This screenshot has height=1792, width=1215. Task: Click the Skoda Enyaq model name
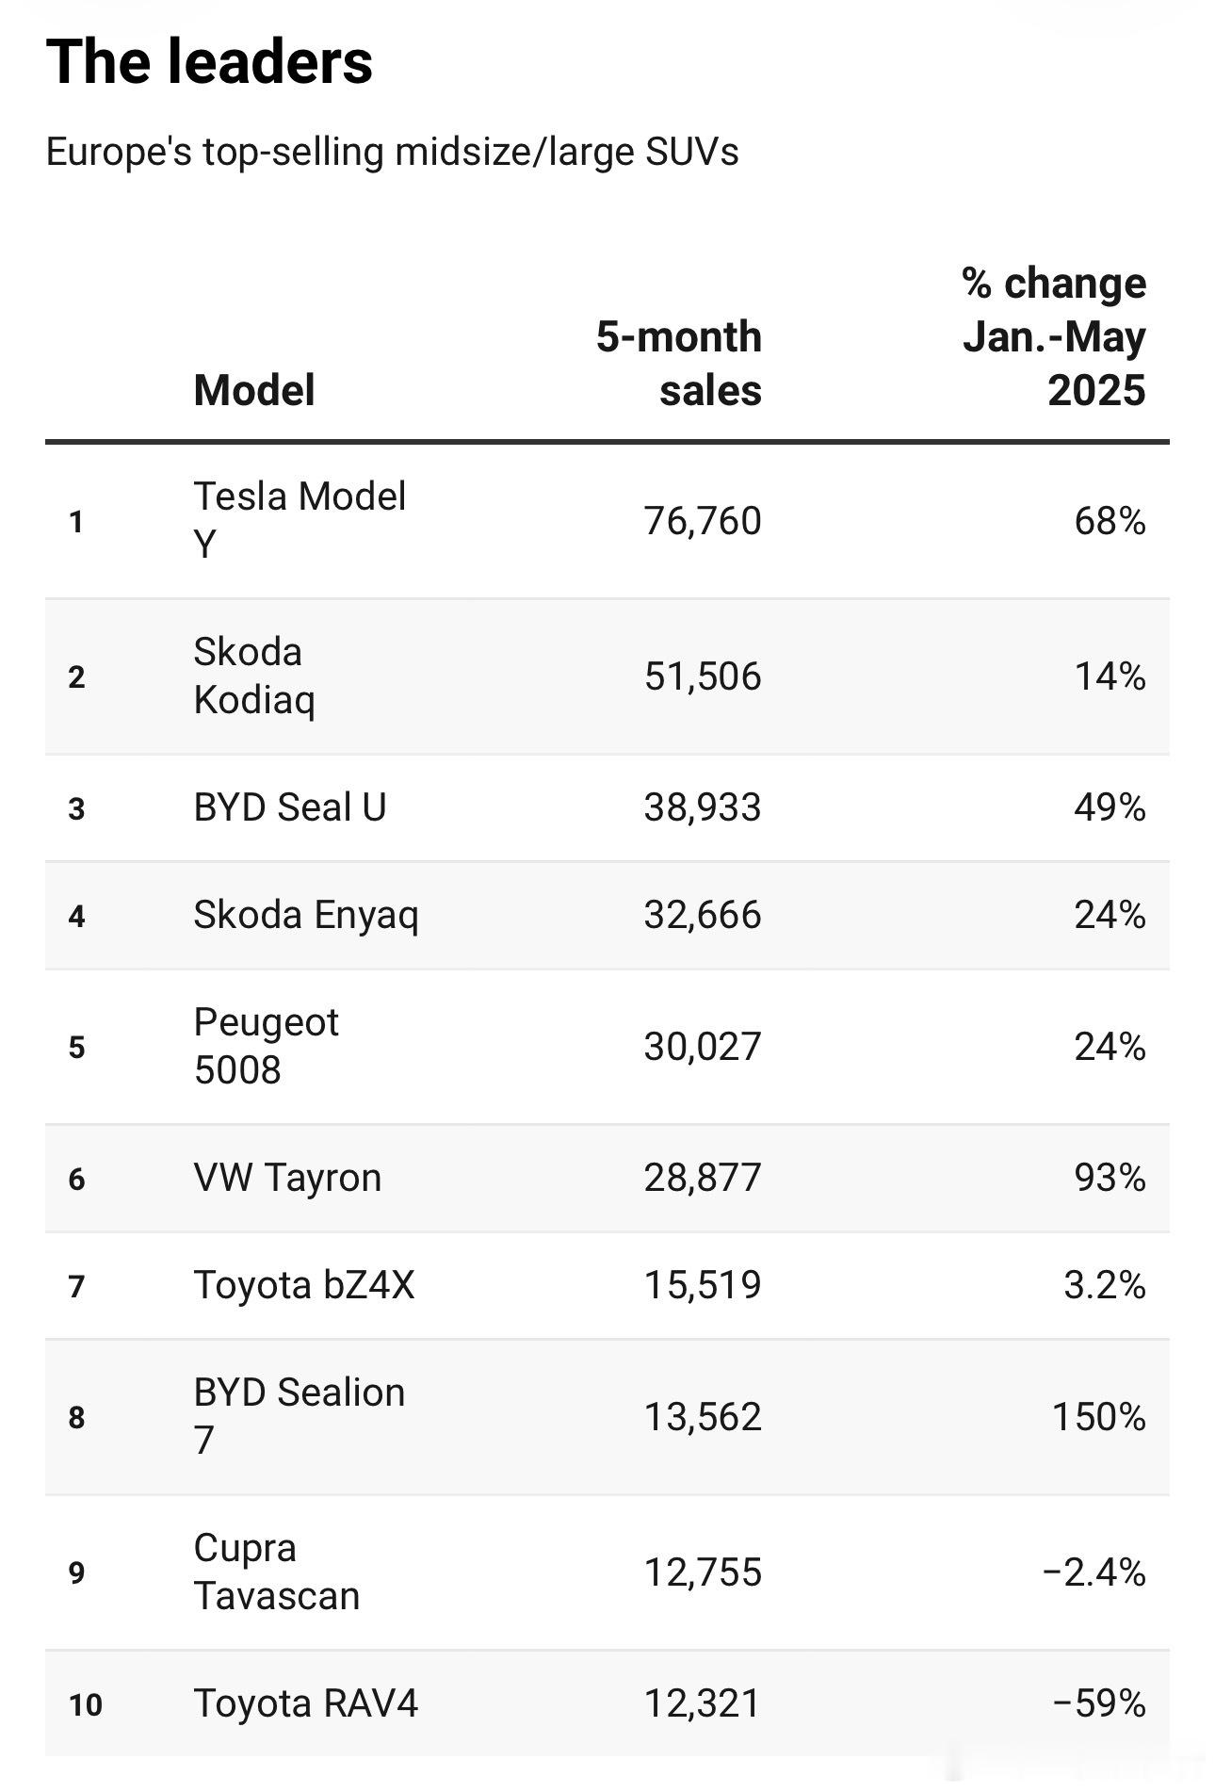306,915
